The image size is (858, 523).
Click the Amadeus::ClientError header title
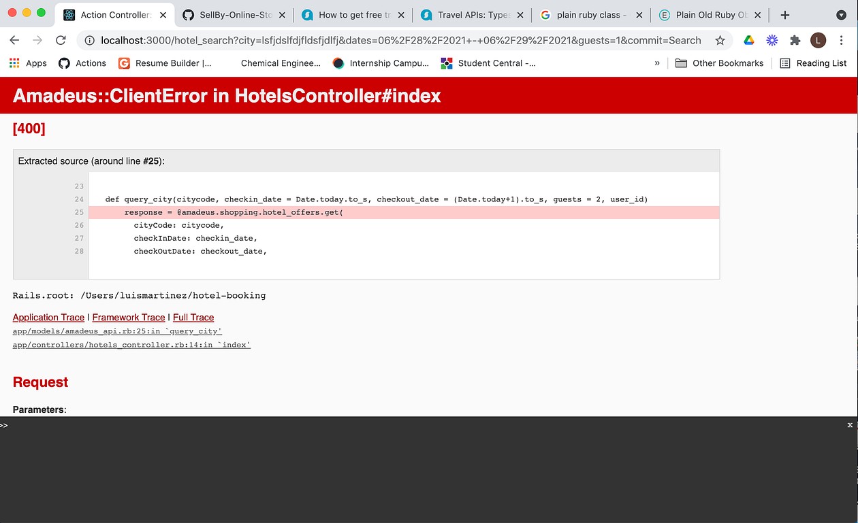[227, 96]
